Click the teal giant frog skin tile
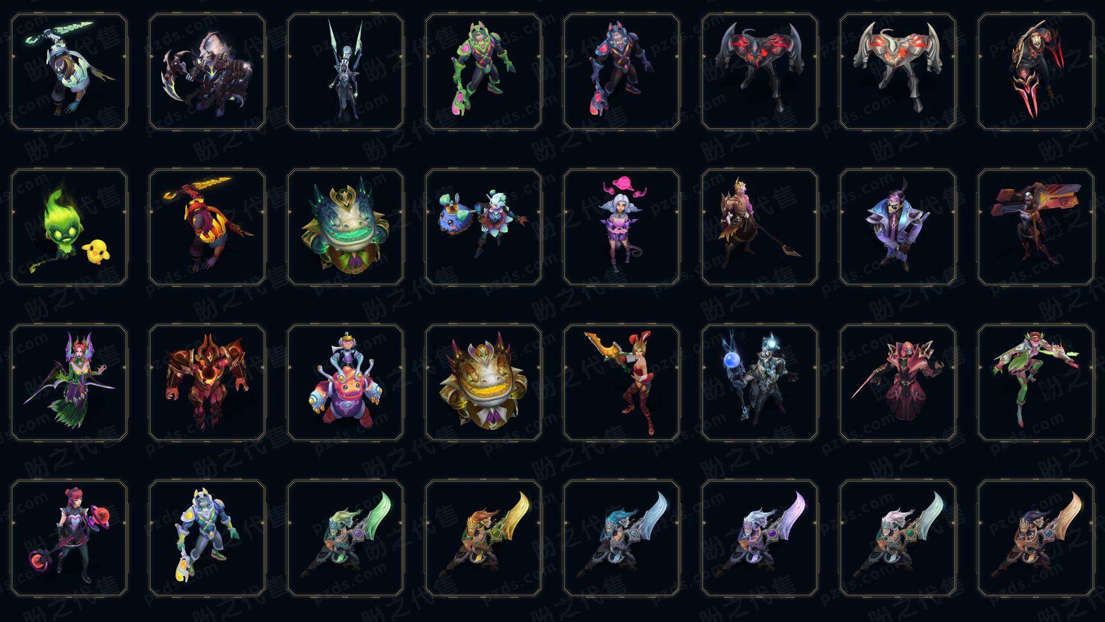 (345, 227)
